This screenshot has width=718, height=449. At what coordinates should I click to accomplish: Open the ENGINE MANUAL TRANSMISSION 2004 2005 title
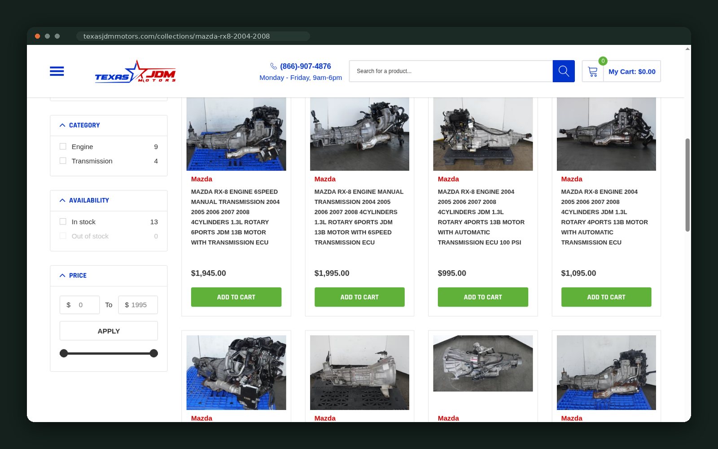[x=359, y=217]
